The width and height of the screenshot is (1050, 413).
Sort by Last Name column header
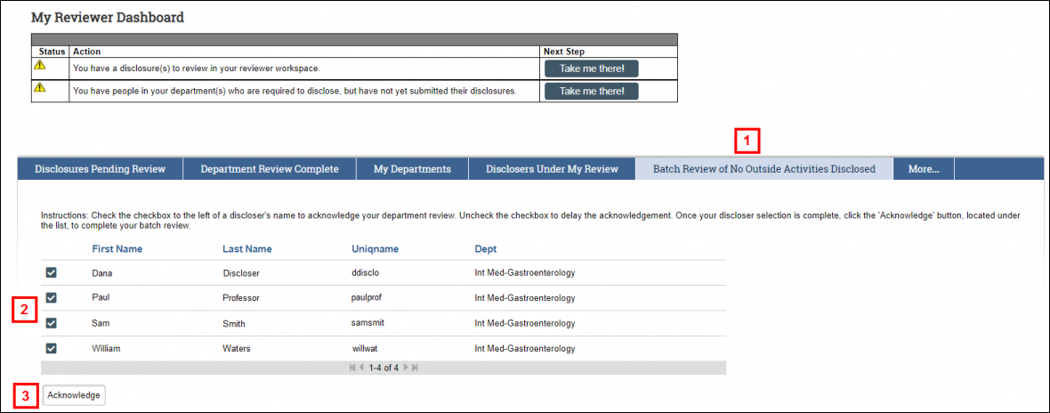coord(247,249)
